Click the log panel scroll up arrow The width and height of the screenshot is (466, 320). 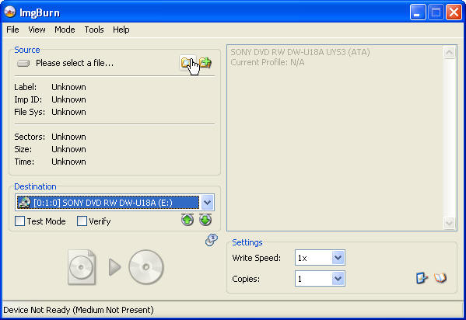[x=449, y=53]
